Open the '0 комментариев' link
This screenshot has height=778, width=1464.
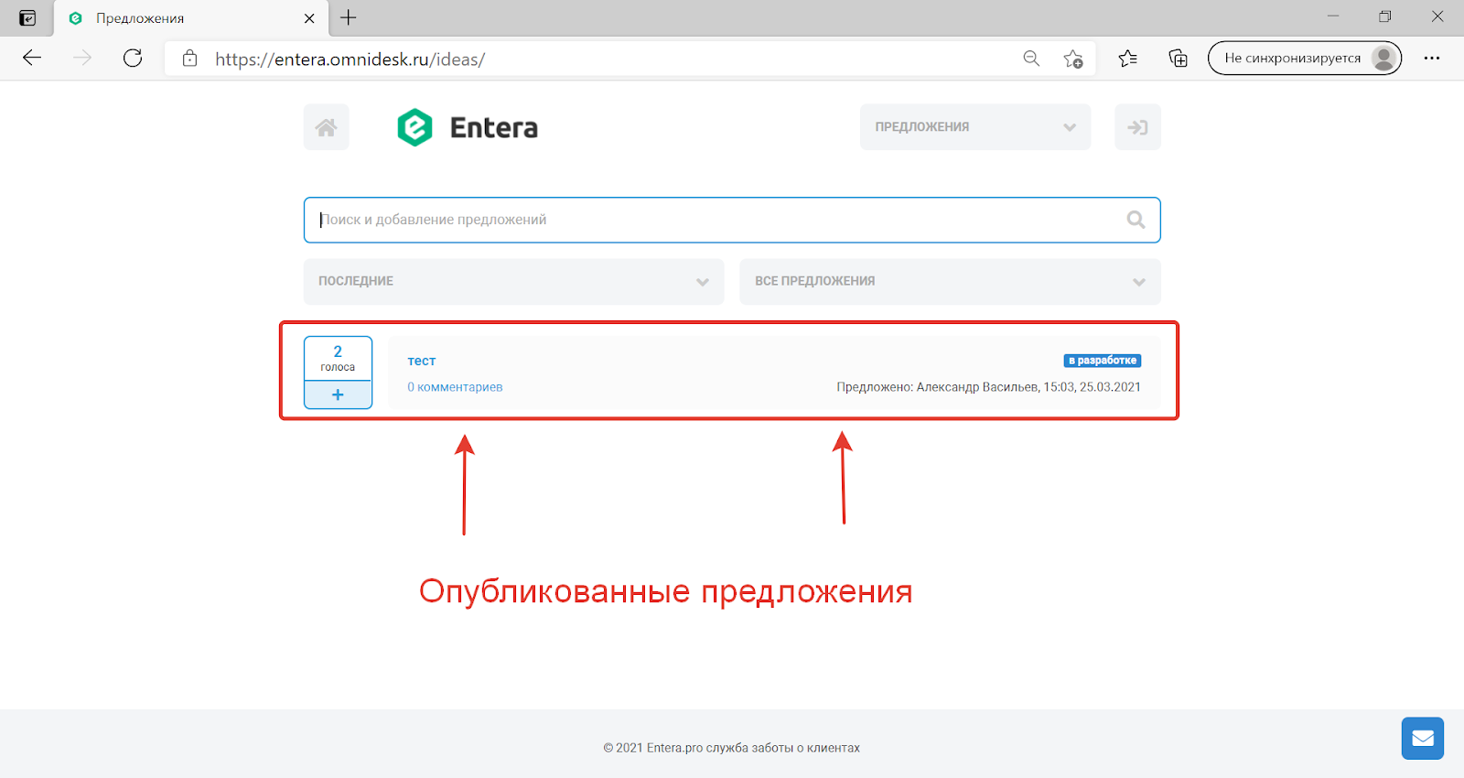coord(455,387)
